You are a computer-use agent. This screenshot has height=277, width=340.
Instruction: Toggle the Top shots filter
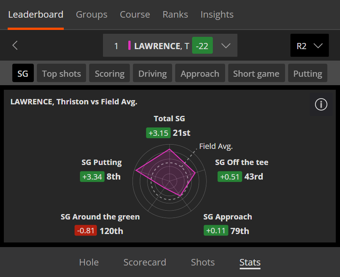tap(61, 73)
